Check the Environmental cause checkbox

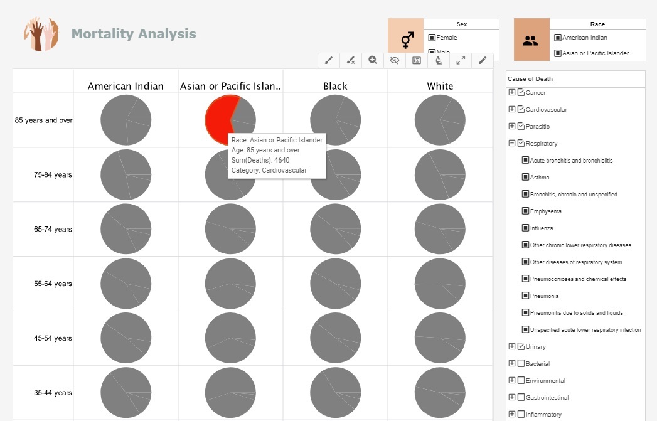521,380
